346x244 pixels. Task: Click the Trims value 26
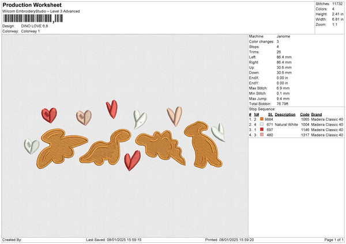coord(279,52)
